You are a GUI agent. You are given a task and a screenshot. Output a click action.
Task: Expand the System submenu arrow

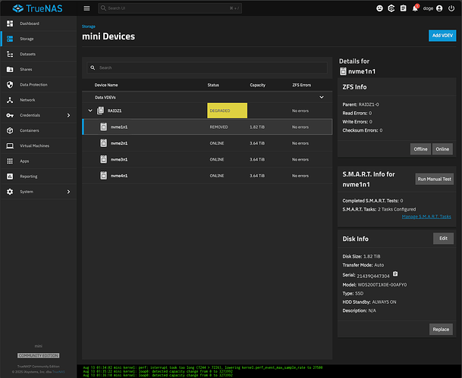[68, 192]
